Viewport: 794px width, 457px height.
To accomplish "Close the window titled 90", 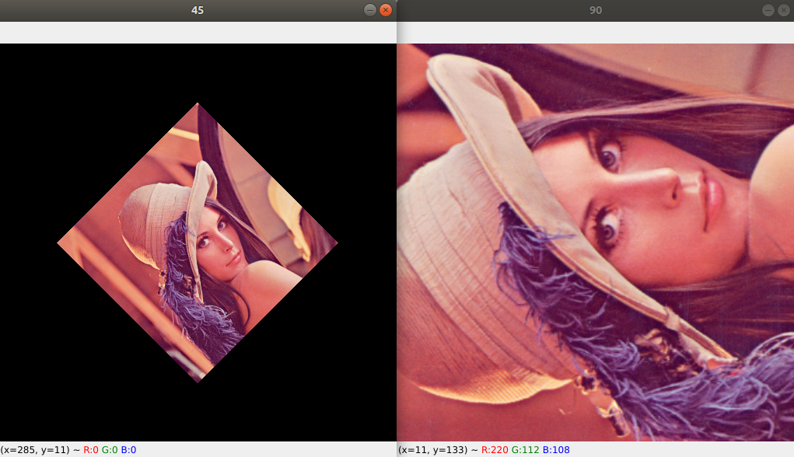I will click(x=784, y=10).
